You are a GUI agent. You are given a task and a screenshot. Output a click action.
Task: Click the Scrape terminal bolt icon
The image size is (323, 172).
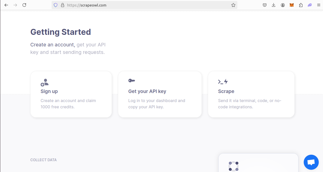pos(223,81)
